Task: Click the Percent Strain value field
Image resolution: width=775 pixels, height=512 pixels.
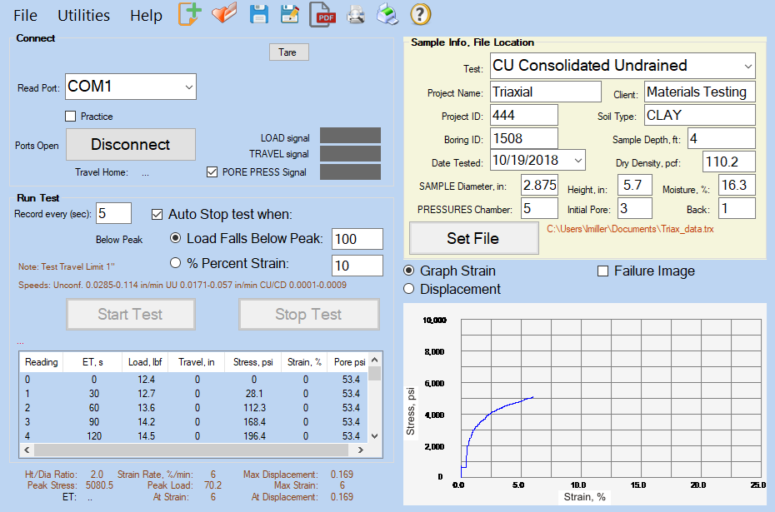Action: [357, 266]
